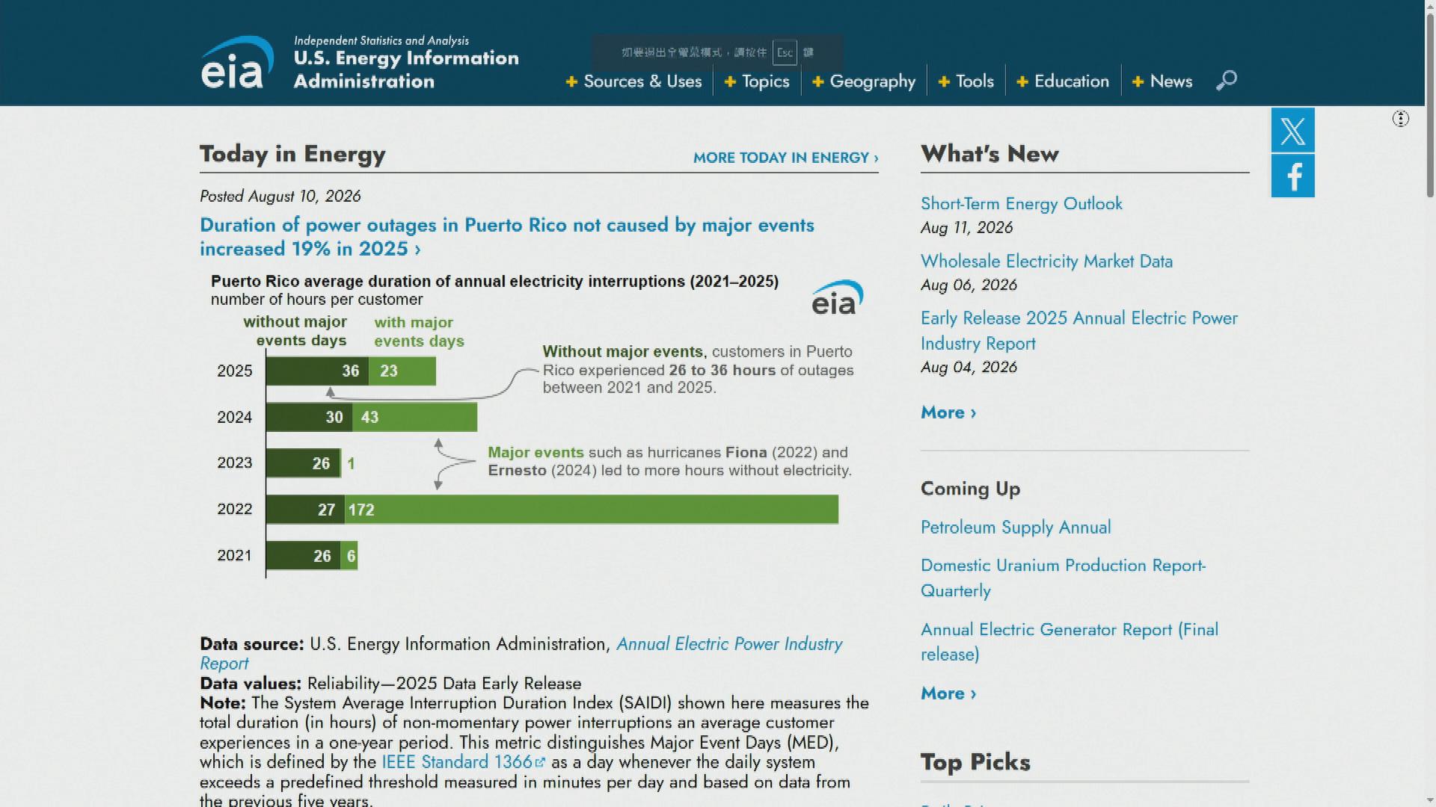
Task: Open the three-dot options icon
Action: (x=1400, y=119)
